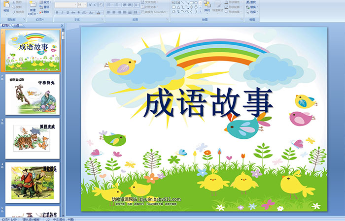
Task: Expand the shapes gallery more button
Action: pos(200,11)
